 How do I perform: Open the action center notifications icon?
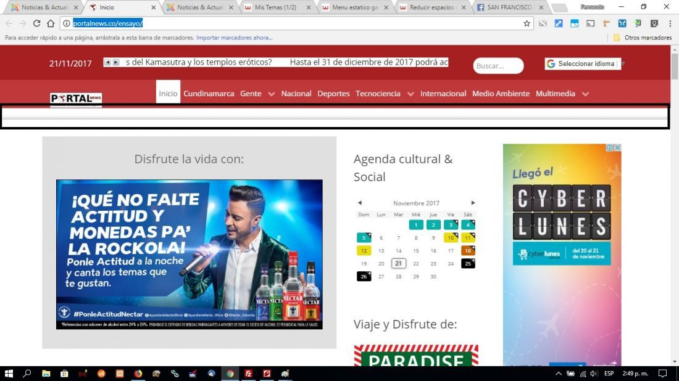click(x=662, y=374)
